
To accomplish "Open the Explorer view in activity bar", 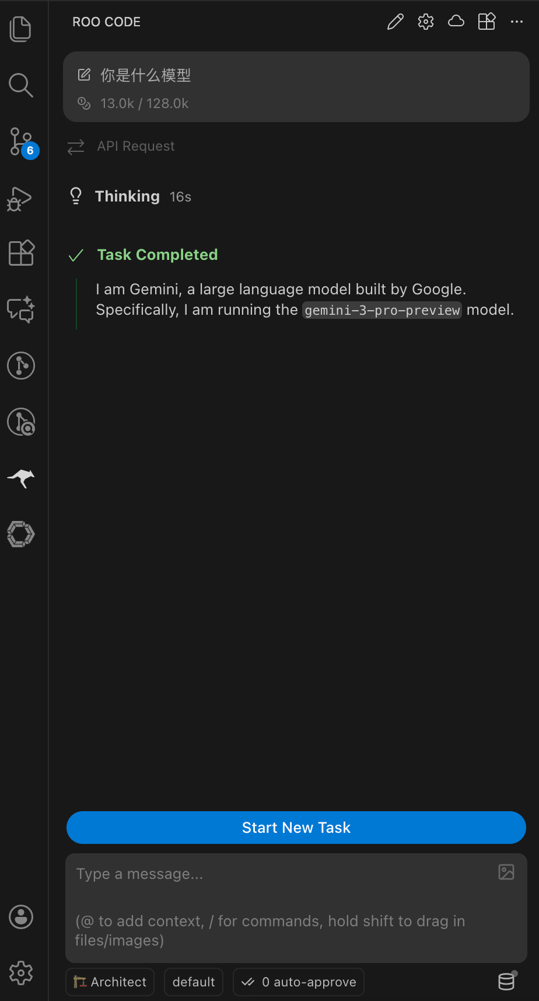I will pyautogui.click(x=21, y=29).
